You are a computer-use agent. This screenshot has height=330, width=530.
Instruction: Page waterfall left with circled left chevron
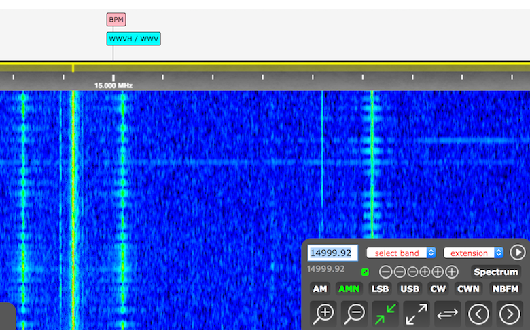click(x=478, y=314)
